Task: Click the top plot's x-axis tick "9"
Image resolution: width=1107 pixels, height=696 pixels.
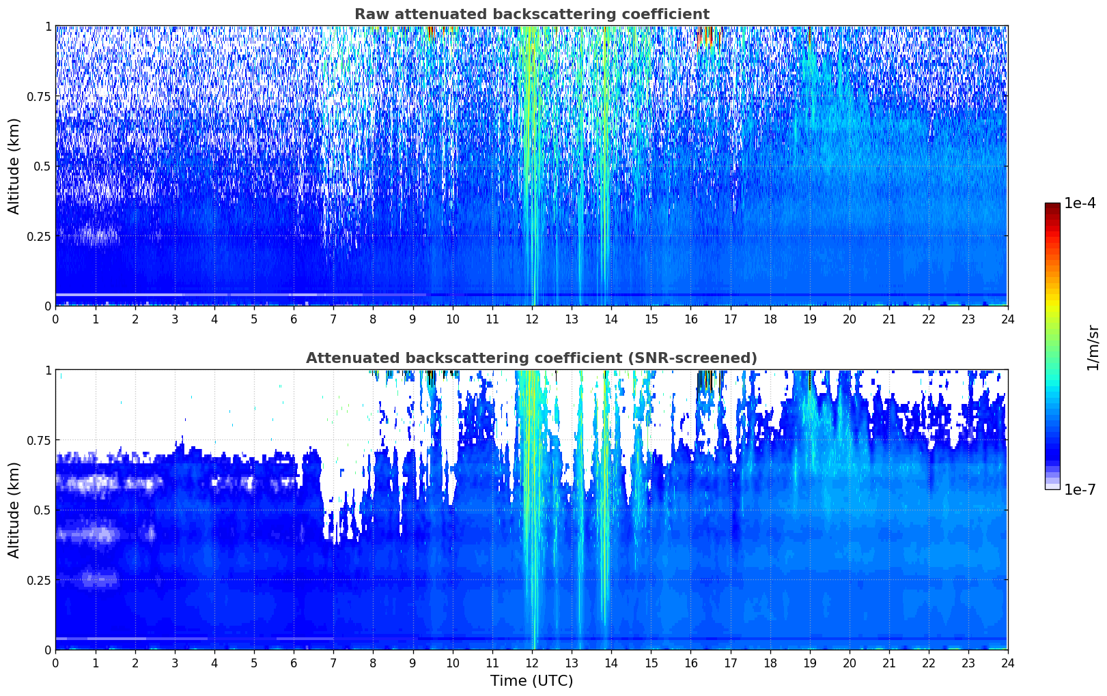Action: (x=412, y=319)
